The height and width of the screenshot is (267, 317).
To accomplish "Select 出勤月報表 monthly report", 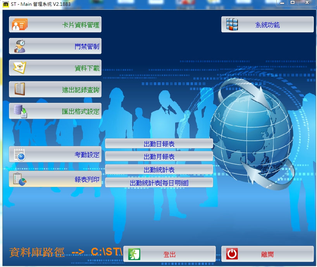I will [x=159, y=156].
